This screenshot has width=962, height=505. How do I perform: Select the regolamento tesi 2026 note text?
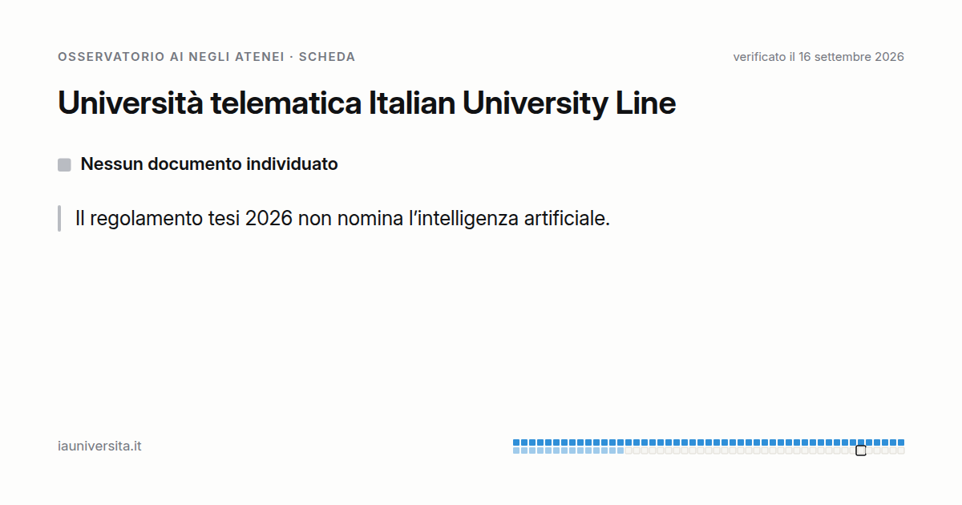[342, 218]
